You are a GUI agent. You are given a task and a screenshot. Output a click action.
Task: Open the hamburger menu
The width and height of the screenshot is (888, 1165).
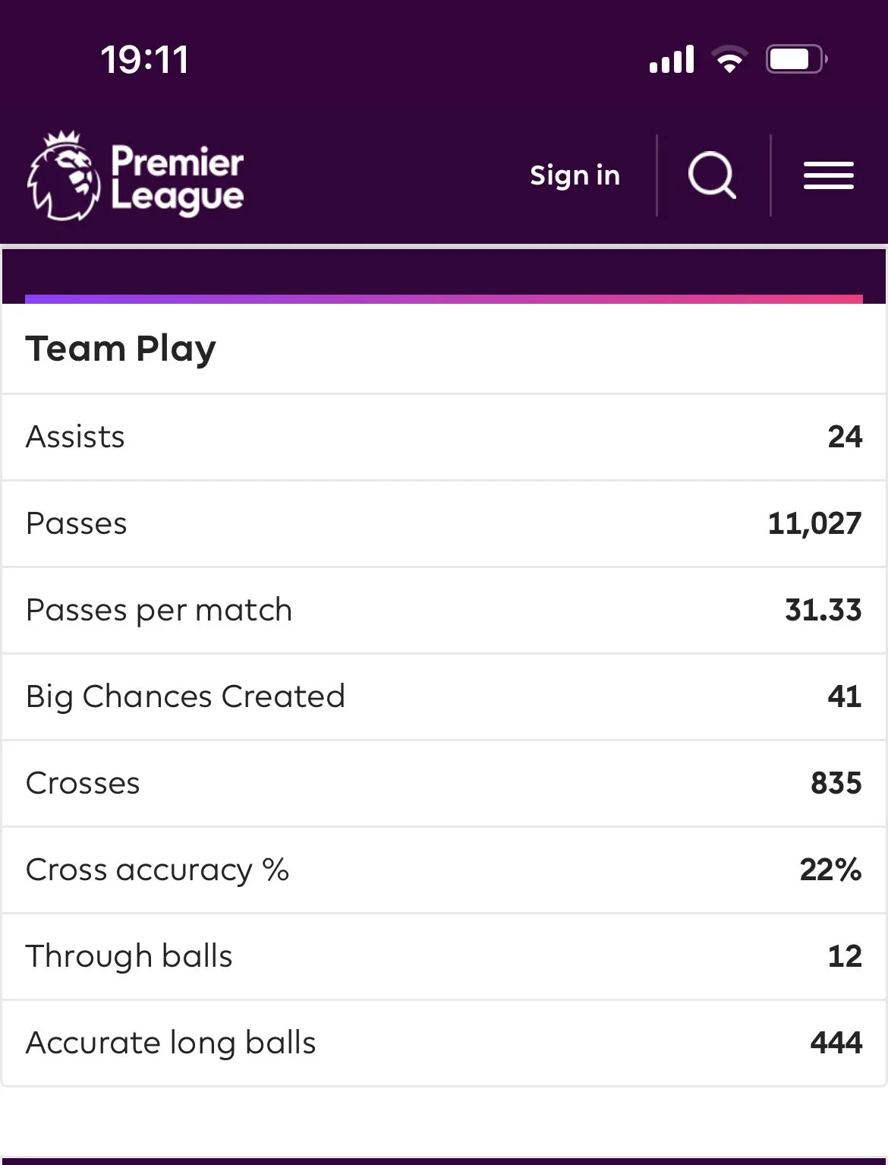[x=829, y=175]
